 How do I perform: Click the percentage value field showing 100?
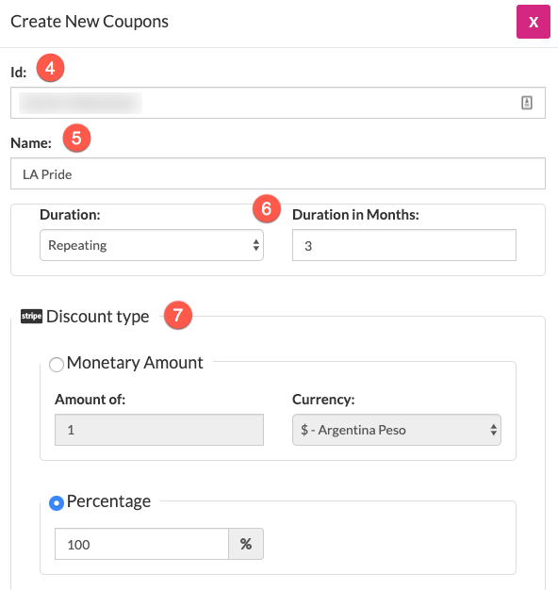coord(141,544)
